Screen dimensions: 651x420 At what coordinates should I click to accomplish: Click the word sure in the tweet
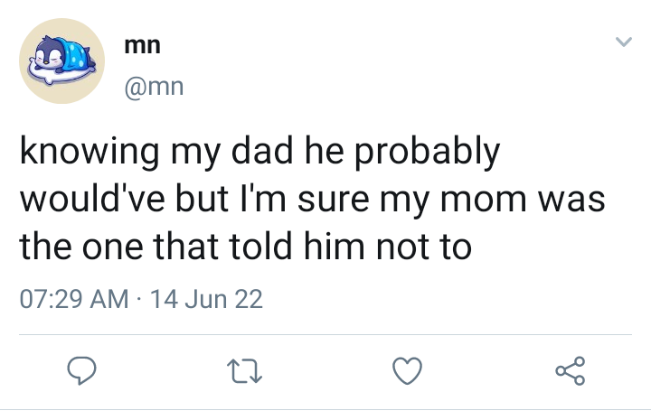tap(334, 200)
